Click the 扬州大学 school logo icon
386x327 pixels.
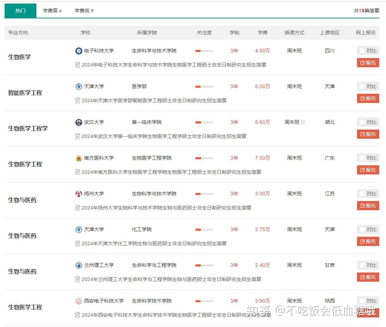tap(78, 194)
